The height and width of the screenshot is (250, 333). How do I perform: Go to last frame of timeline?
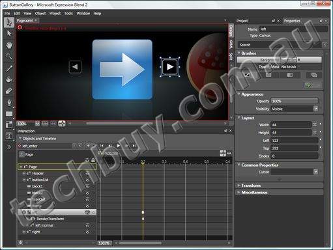pos(134,146)
